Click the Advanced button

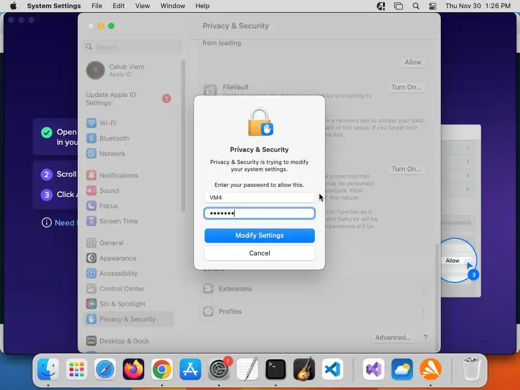pos(393,338)
